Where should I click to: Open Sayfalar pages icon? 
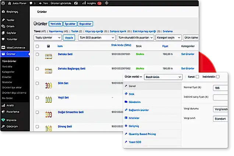(x=3, y=33)
